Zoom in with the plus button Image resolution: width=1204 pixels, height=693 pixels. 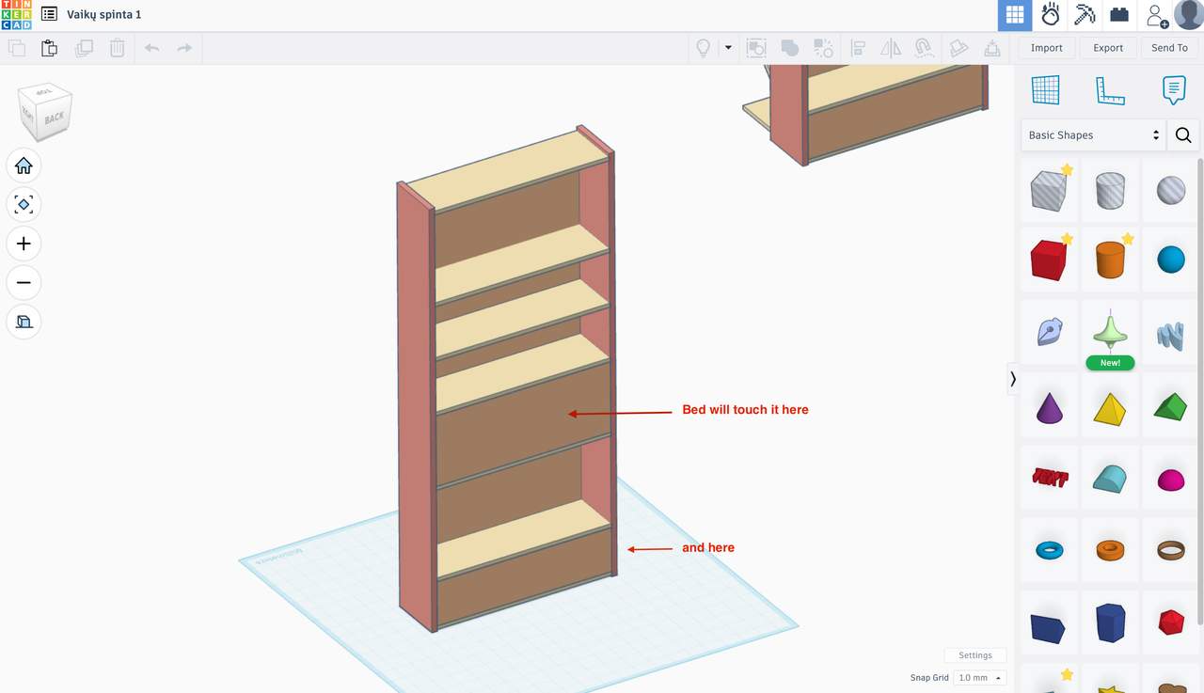coord(24,244)
